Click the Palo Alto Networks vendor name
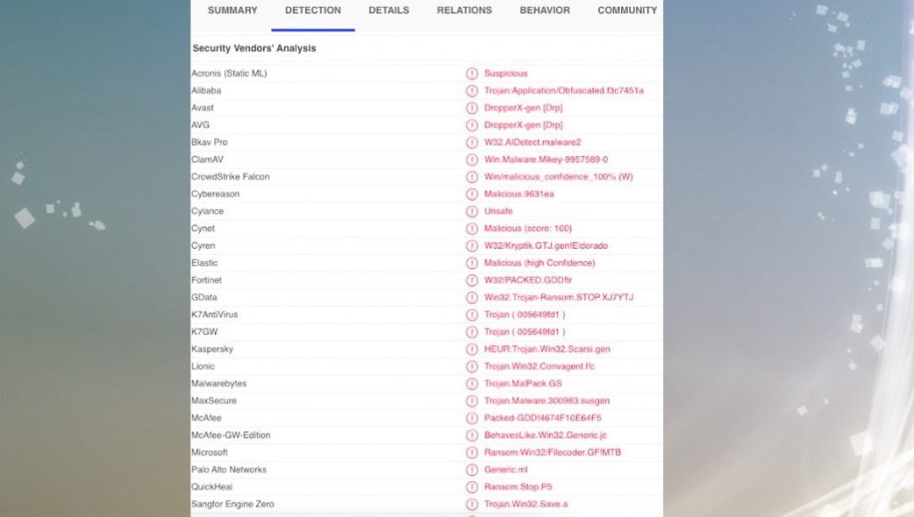 pos(228,470)
